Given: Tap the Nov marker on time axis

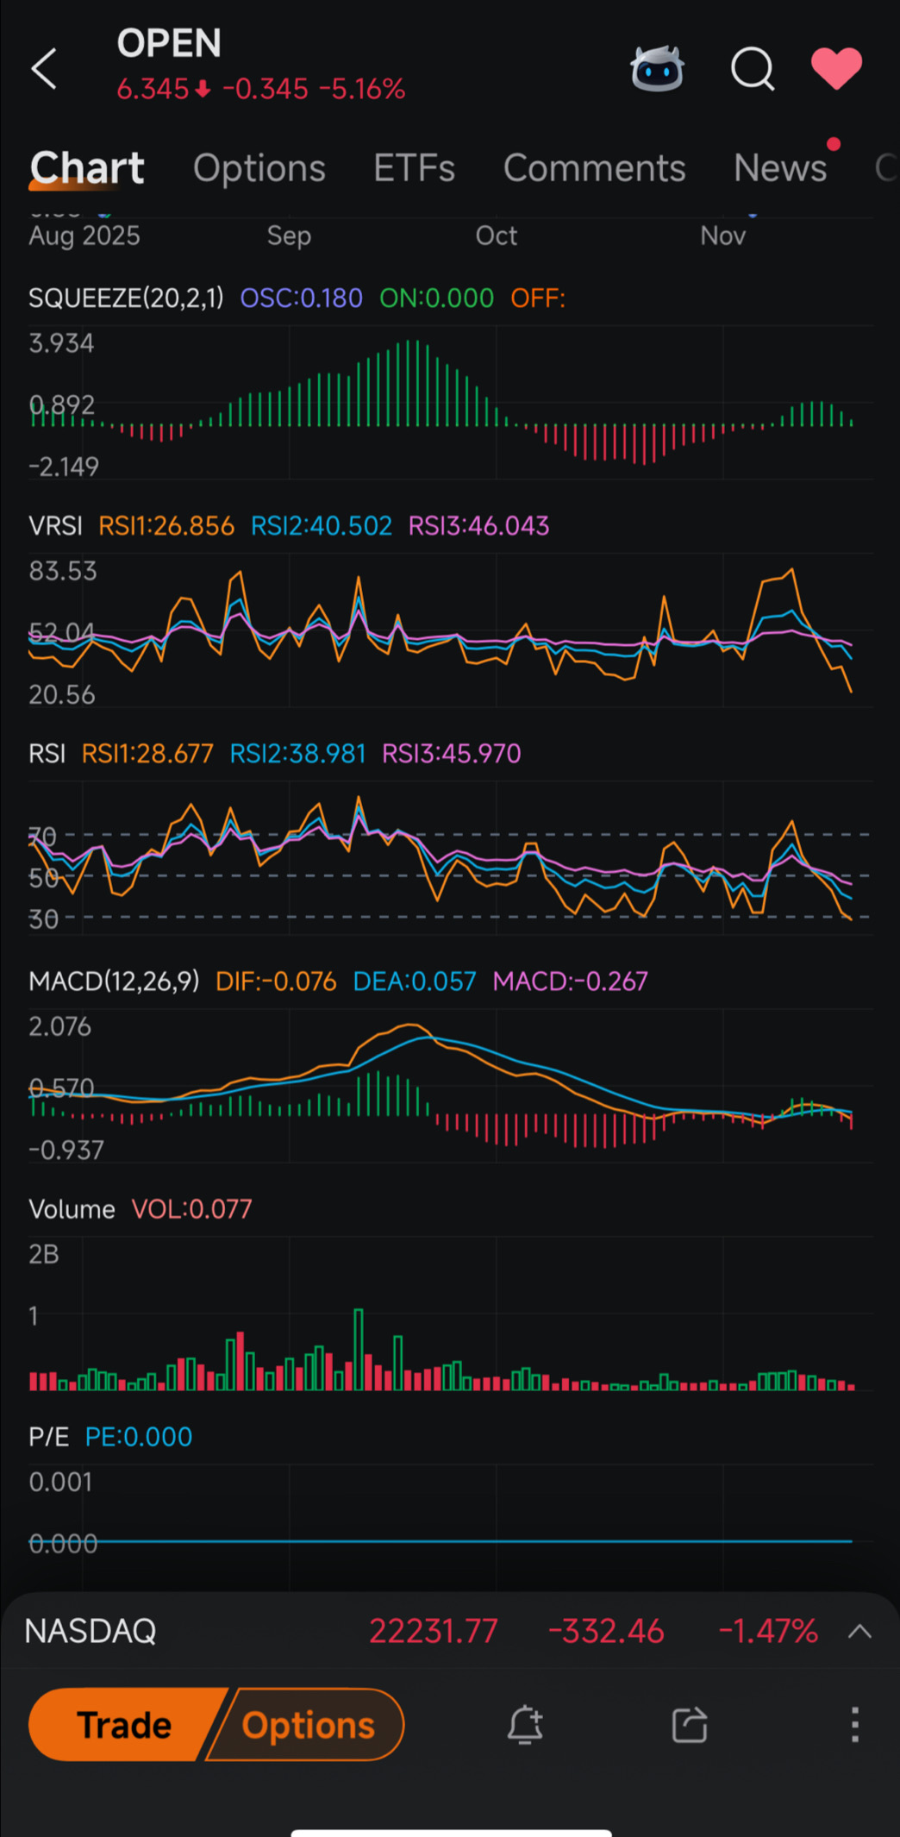Looking at the screenshot, I should pos(722,235).
